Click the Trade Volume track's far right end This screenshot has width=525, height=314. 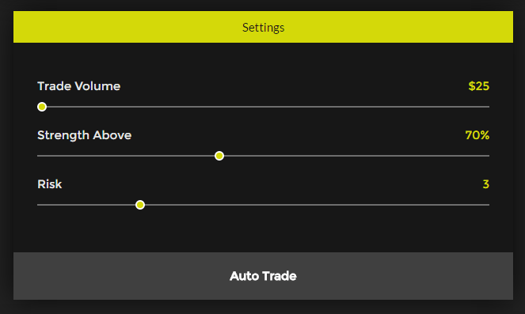487,107
